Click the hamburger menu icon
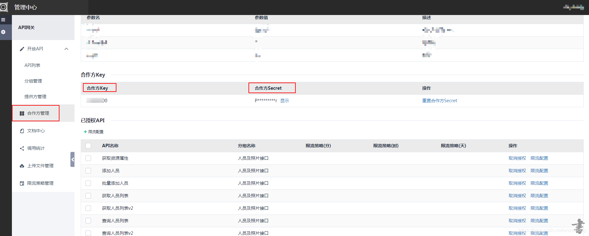The image size is (589, 236). pyautogui.click(x=3, y=20)
